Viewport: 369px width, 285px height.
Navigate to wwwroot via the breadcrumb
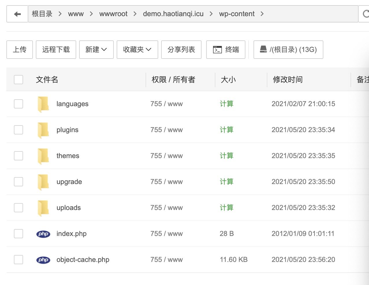click(113, 14)
